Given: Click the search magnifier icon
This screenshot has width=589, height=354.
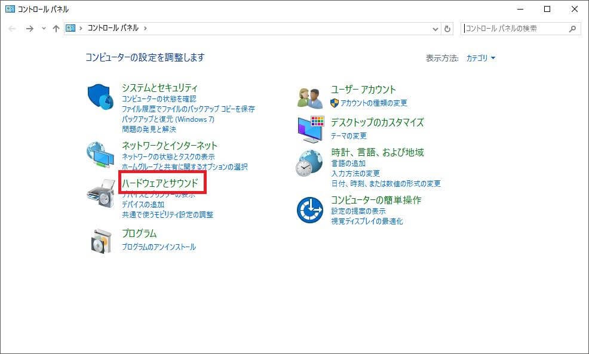Looking at the screenshot, I should coord(572,29).
